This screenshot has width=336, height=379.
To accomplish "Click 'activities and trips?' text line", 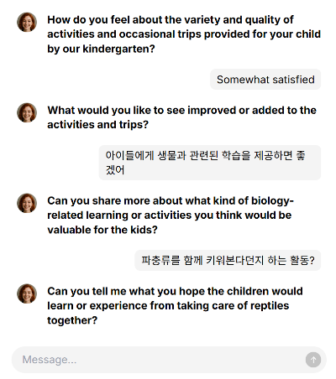I will pos(97,125).
